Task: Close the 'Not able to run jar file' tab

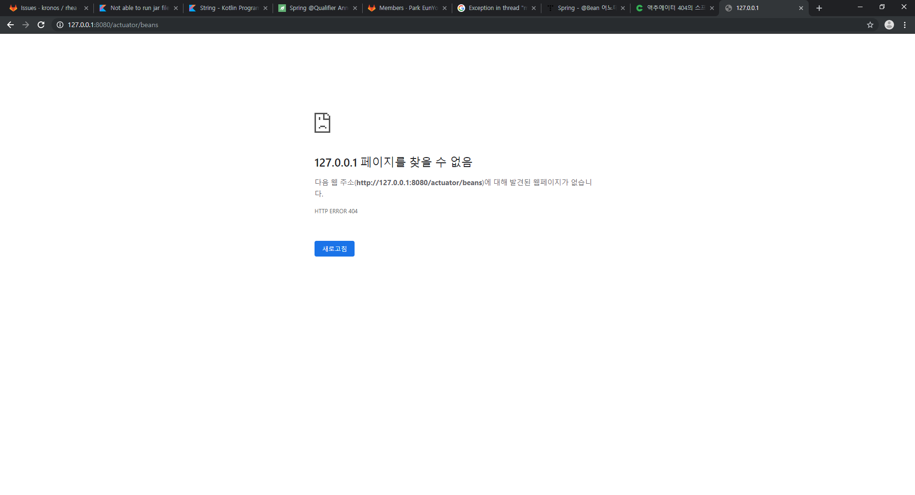Action: [x=176, y=8]
